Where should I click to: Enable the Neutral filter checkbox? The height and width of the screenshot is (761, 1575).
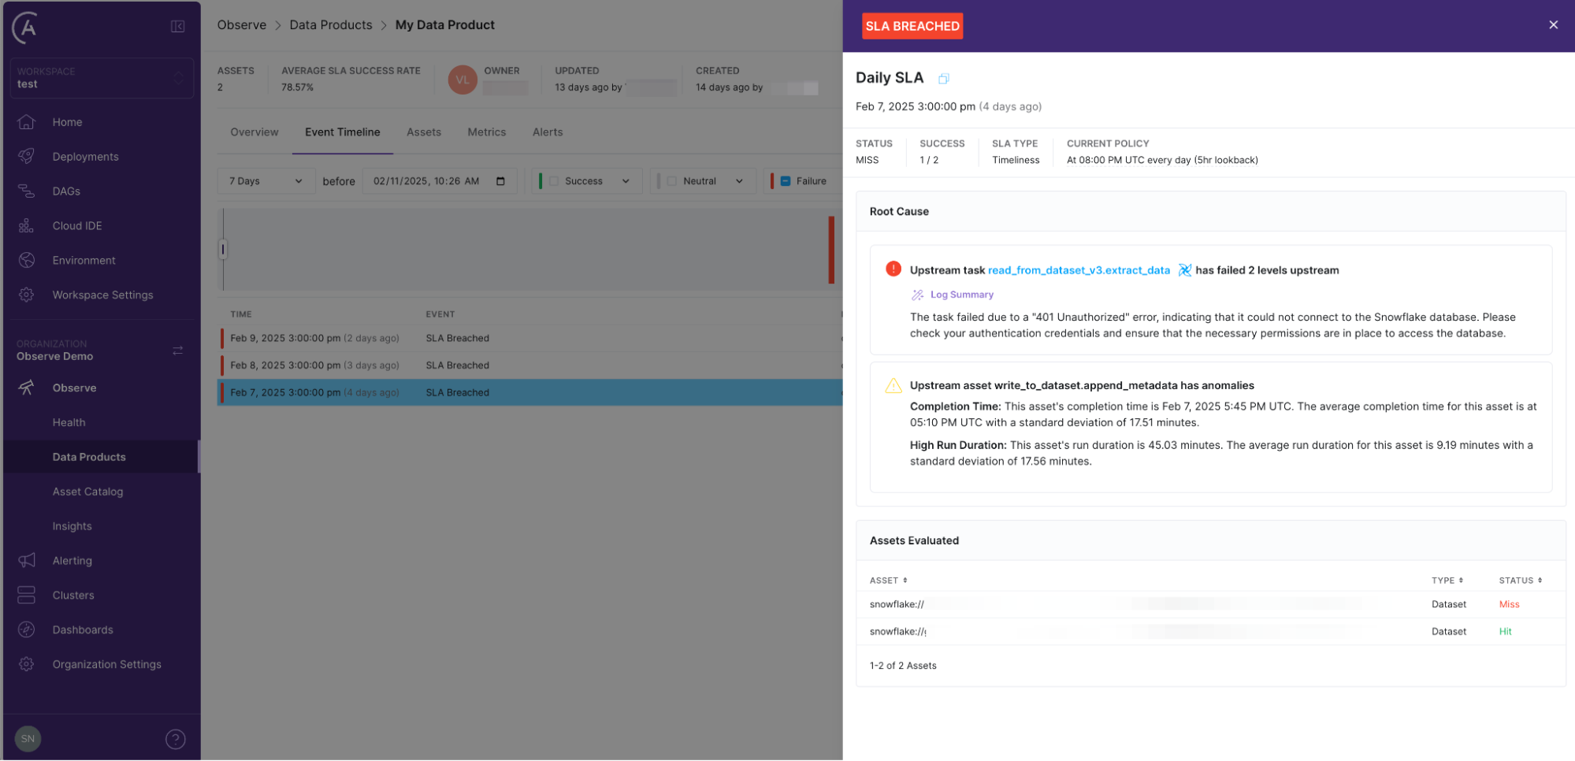click(672, 181)
